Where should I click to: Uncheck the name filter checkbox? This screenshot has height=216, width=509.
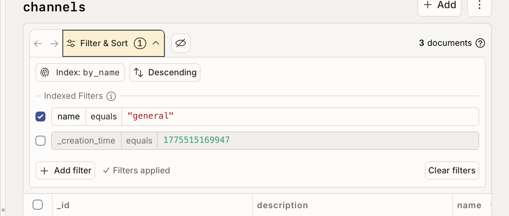[x=40, y=117]
